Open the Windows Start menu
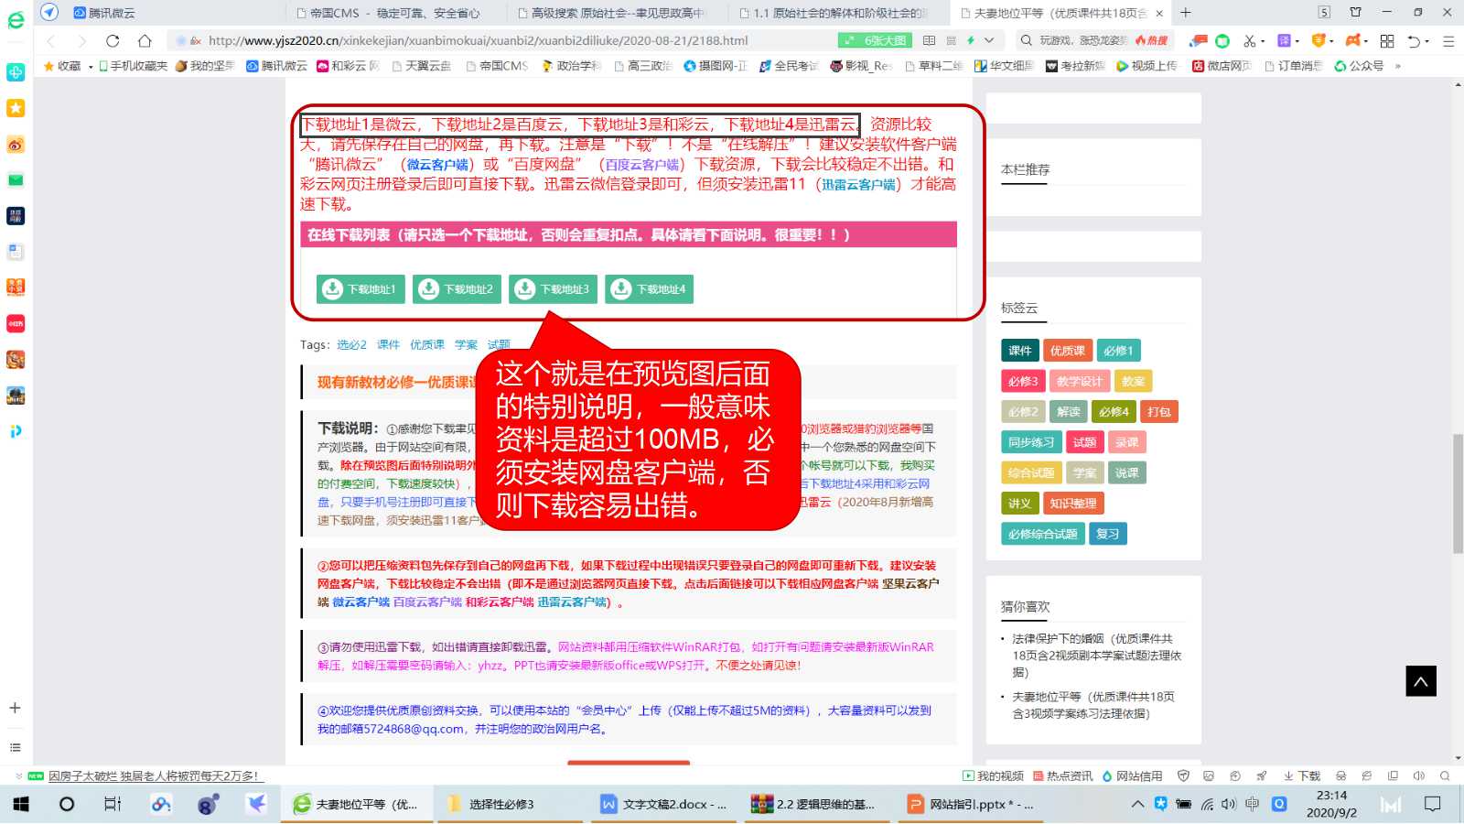 pos(21,804)
